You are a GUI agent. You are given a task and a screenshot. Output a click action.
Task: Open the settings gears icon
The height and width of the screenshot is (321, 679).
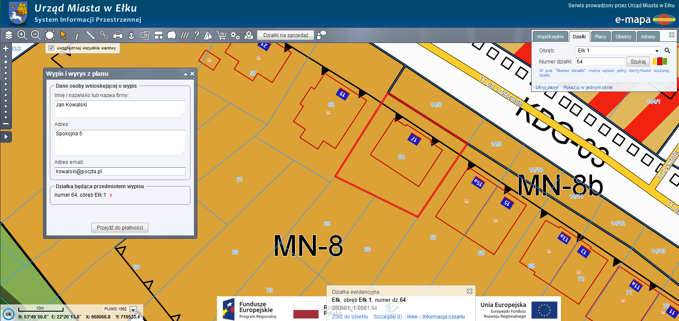point(235,35)
